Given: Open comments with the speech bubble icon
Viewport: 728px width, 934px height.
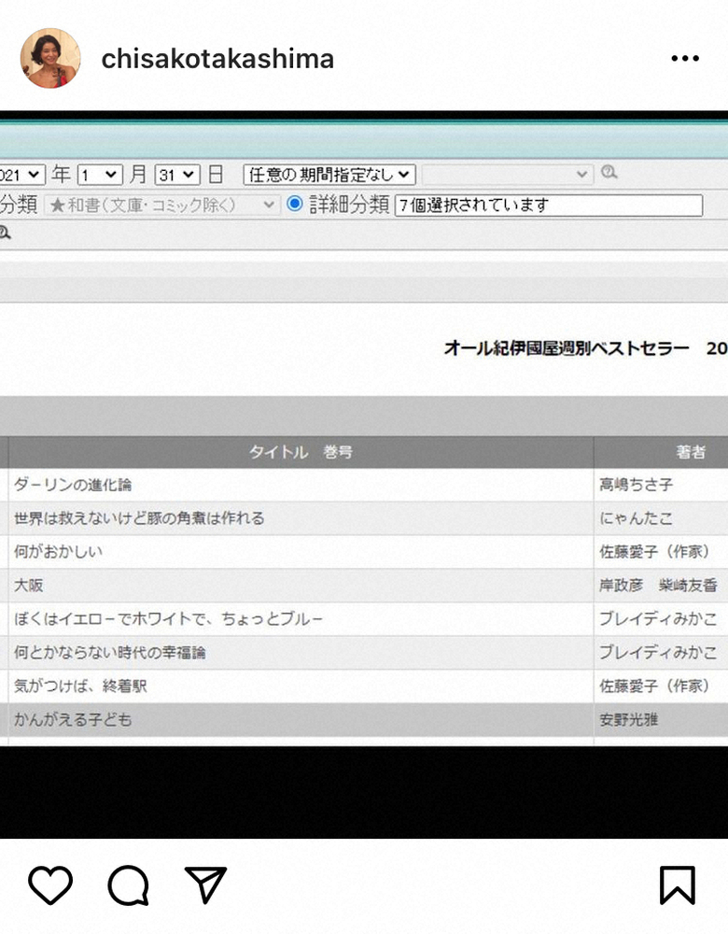Looking at the screenshot, I should (128, 885).
